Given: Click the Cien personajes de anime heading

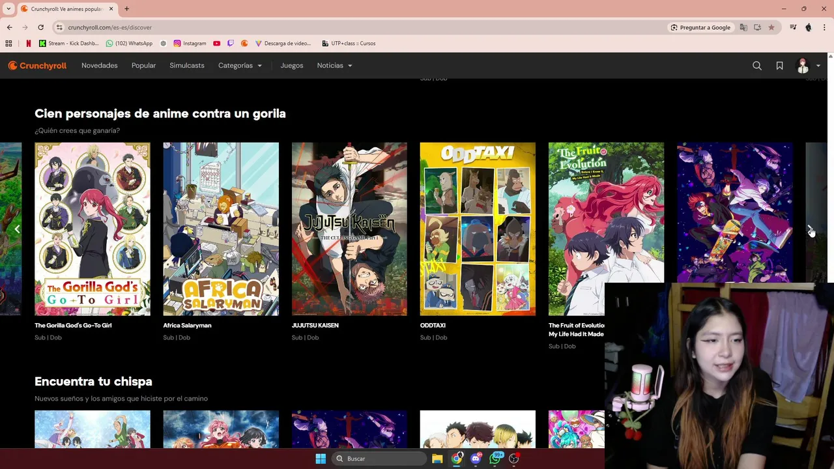Looking at the screenshot, I should (160, 113).
